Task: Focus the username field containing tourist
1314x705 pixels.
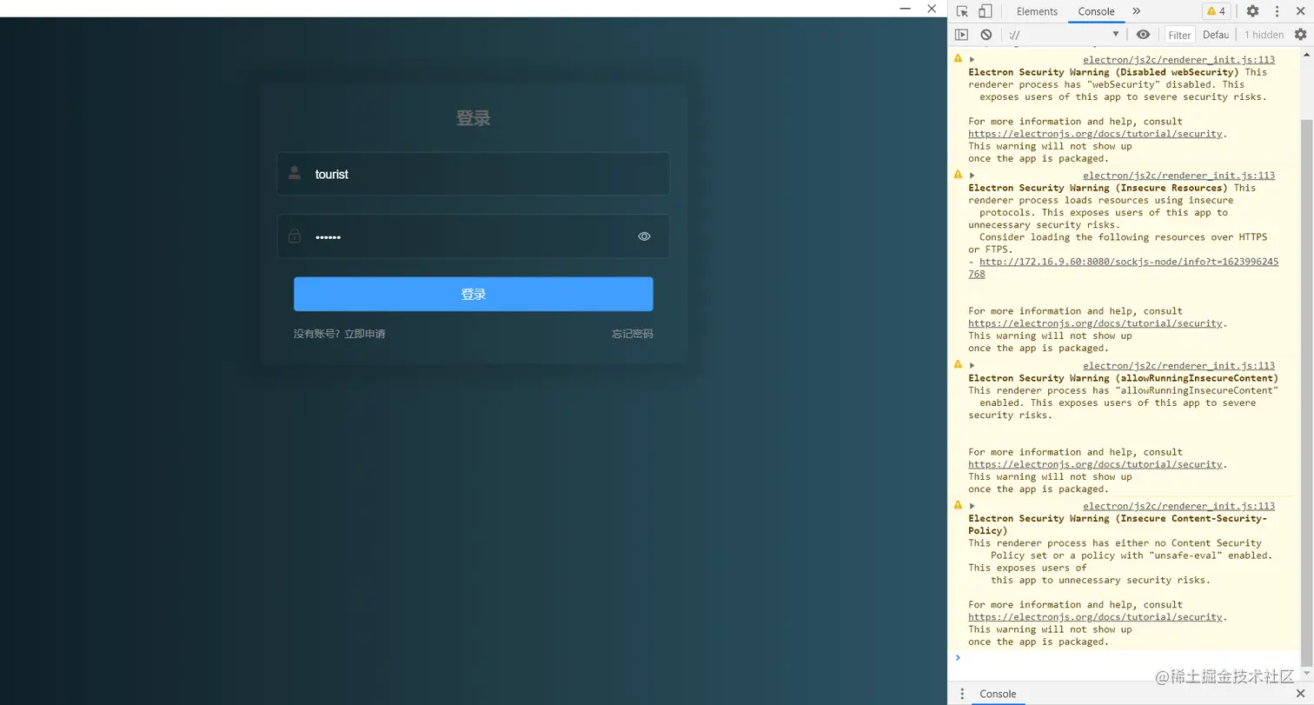Action: [474, 174]
